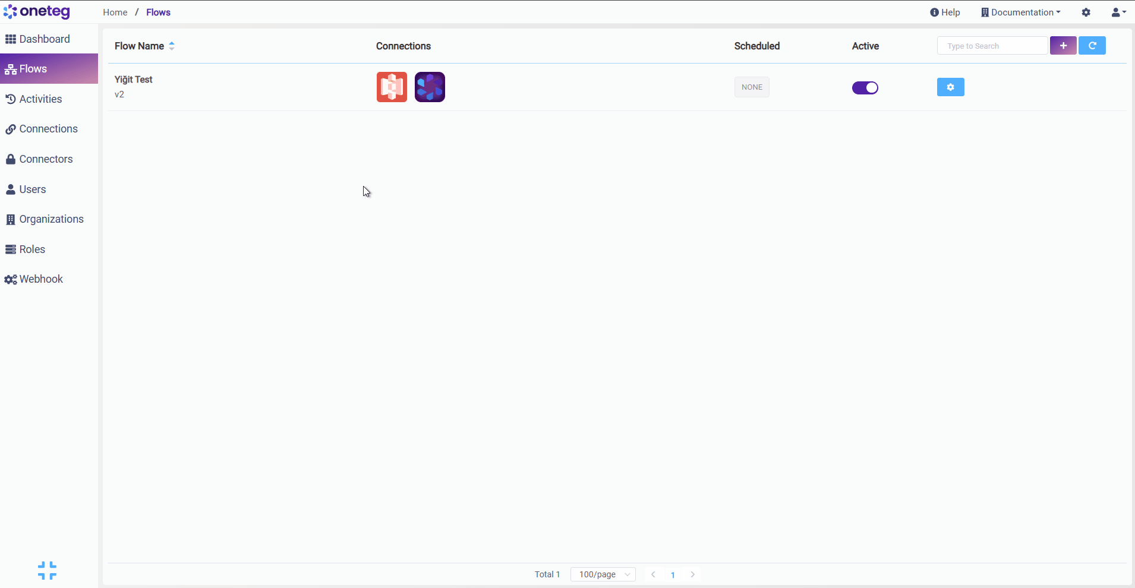The width and height of the screenshot is (1135, 588).
Task: Sort by Flow Name column arrows
Action: pyautogui.click(x=172, y=46)
